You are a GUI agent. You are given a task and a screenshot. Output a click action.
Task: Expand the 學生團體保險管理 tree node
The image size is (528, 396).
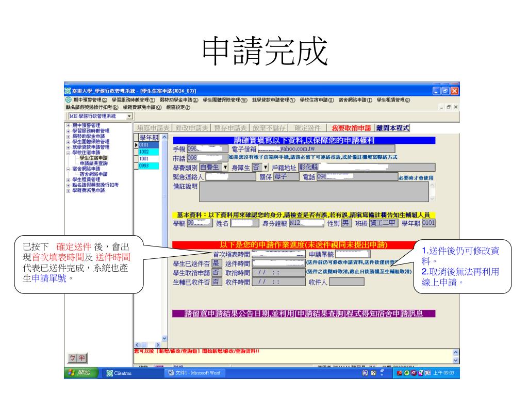(68, 142)
